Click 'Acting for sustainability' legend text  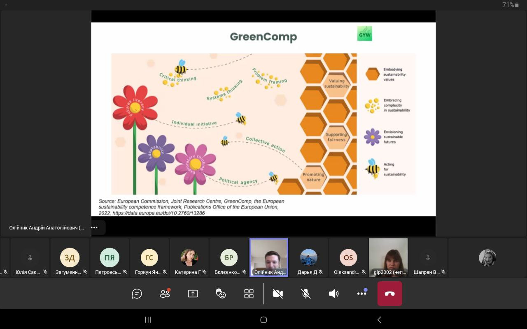coord(394,169)
